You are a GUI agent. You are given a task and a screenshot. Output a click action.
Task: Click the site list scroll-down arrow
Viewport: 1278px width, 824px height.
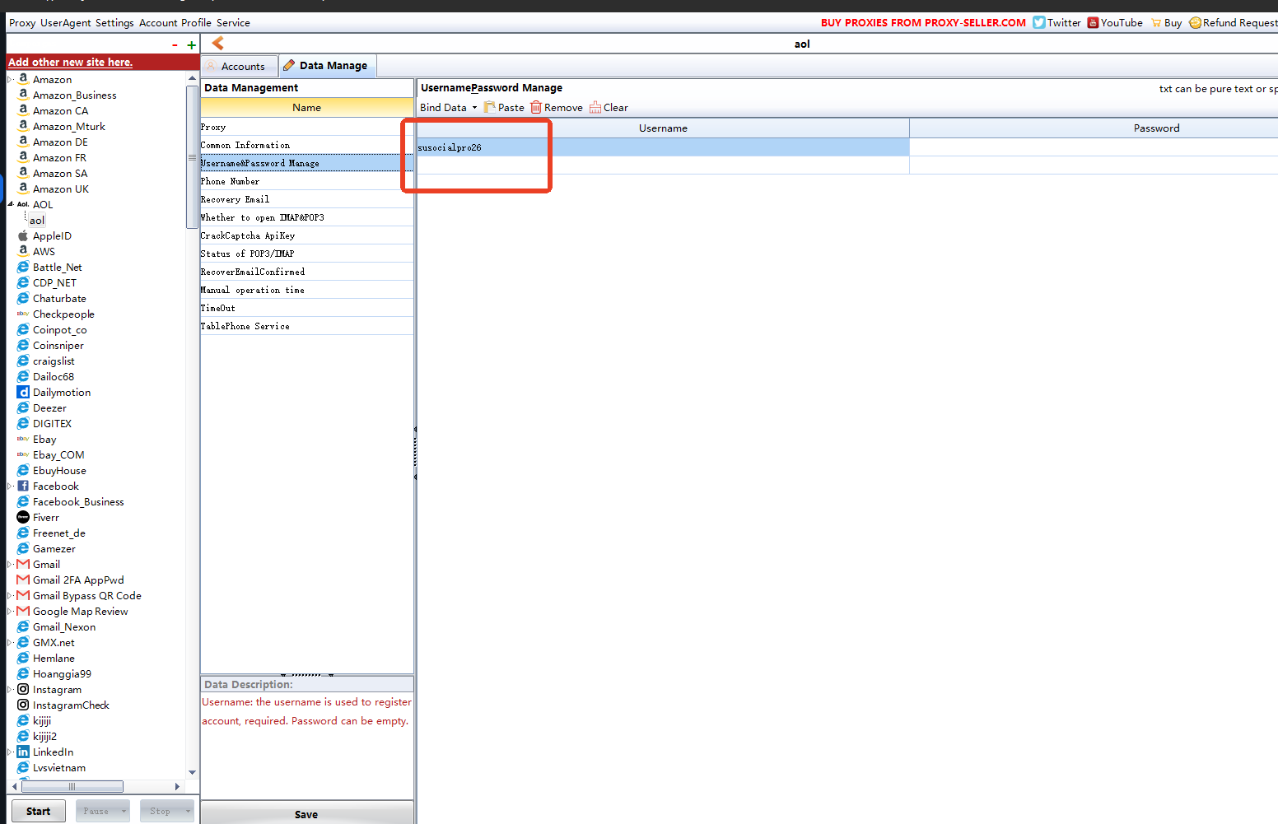193,772
